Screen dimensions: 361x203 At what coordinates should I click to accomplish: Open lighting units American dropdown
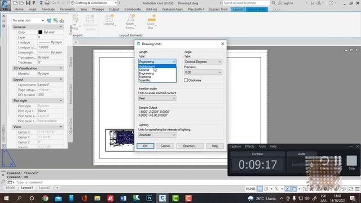pos(157,135)
